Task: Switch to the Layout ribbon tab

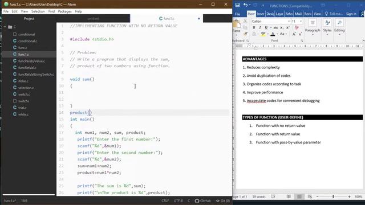Action: pyautogui.click(x=279, y=14)
